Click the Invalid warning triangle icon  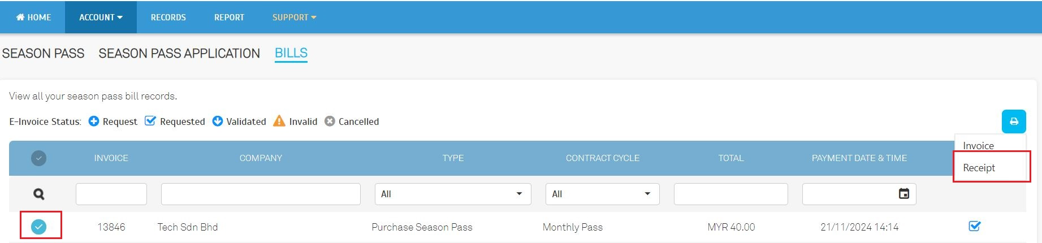pos(279,121)
